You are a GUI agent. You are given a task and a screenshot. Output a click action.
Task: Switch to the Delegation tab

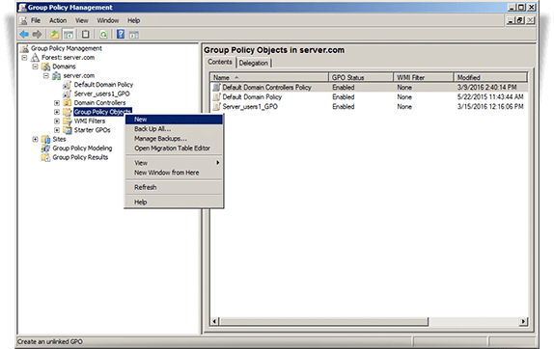click(253, 64)
